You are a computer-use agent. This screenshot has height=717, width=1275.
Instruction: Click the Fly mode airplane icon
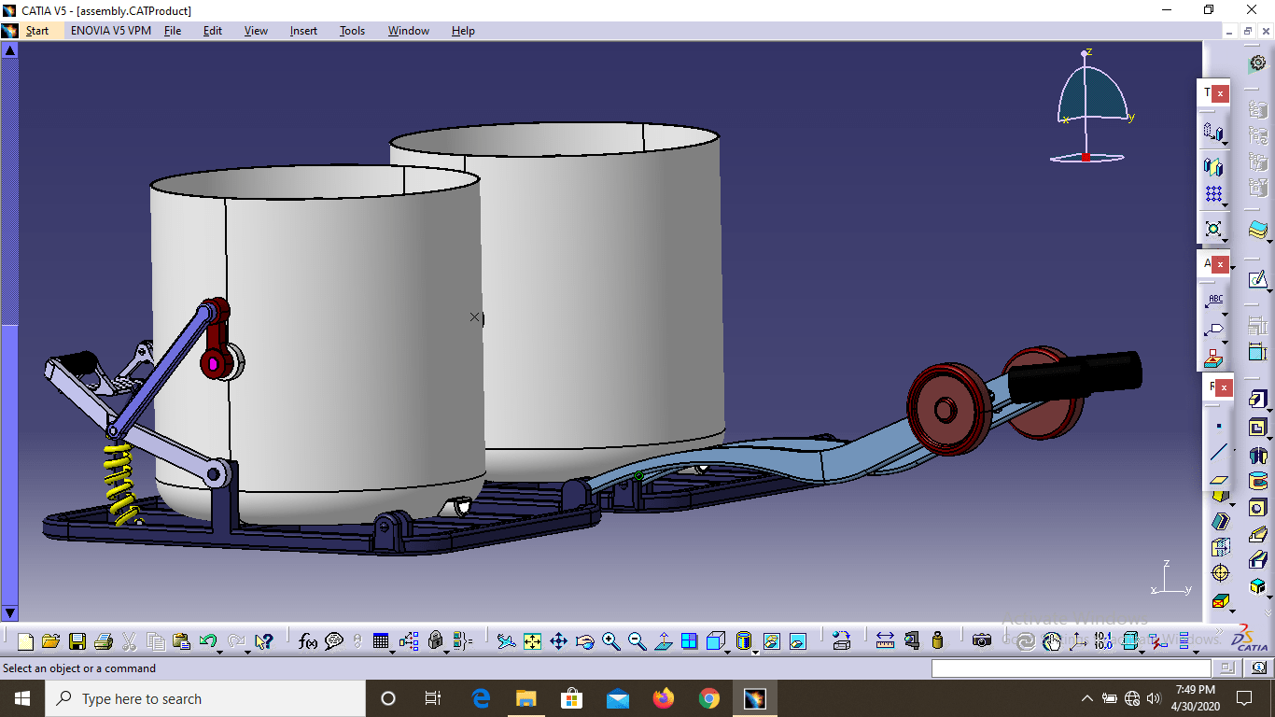click(x=506, y=641)
